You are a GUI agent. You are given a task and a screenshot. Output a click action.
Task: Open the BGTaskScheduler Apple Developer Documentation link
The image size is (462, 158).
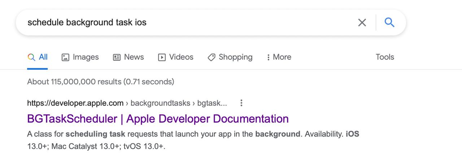(x=158, y=119)
